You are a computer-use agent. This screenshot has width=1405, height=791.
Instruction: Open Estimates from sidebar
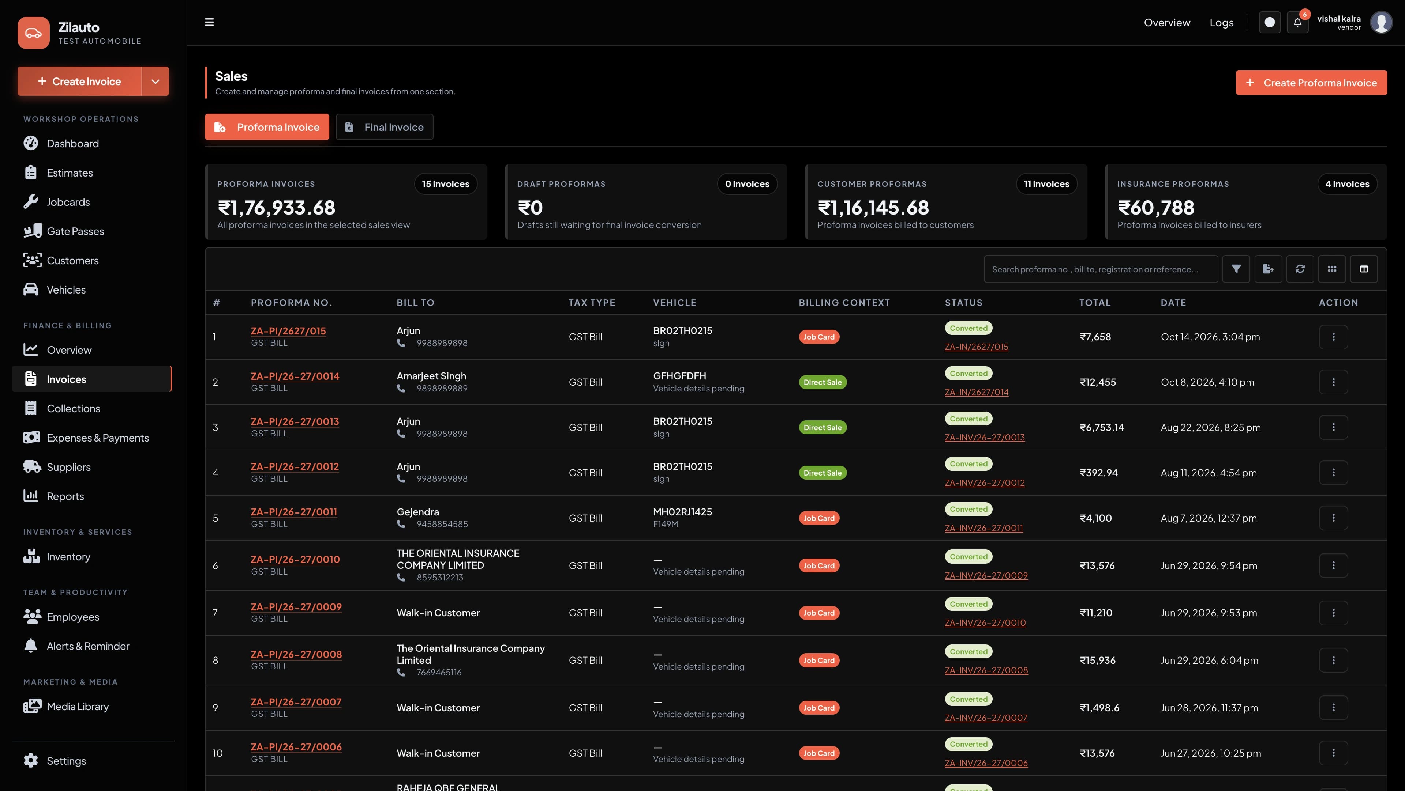click(91, 173)
